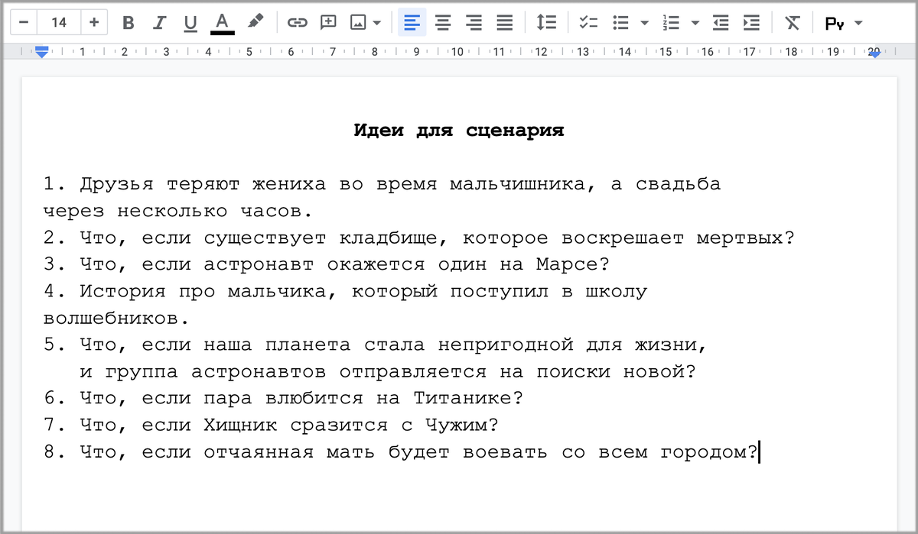Insert a link with the chain icon

pyautogui.click(x=297, y=23)
